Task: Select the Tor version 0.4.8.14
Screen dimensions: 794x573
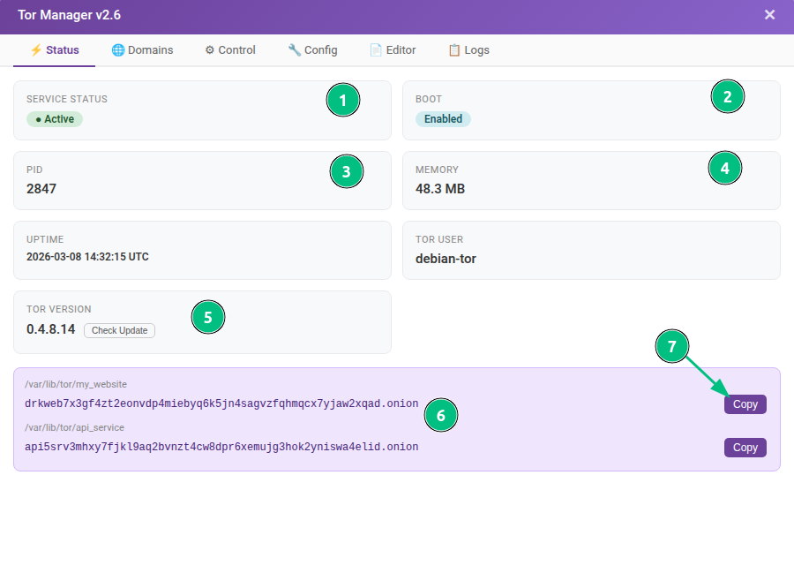Action: point(50,329)
